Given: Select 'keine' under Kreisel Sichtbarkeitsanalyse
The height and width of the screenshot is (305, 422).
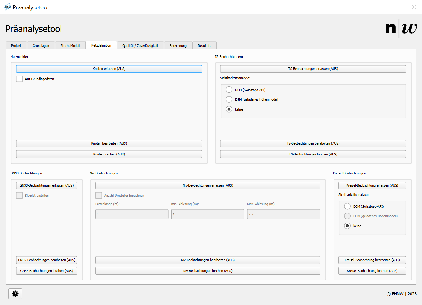Looking at the screenshot, I should pos(347,226).
